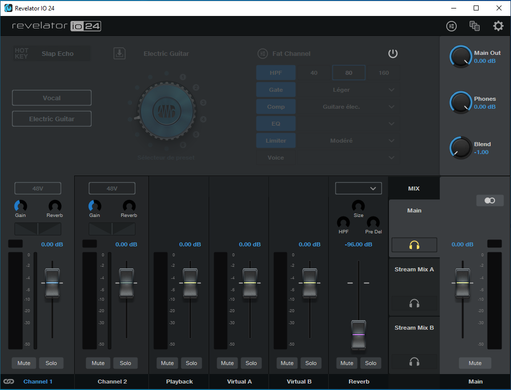
Task: Toggle the Fat Channel power bypass icon
Action: (x=393, y=53)
